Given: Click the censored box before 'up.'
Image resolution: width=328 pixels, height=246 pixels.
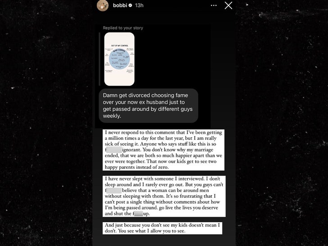Looking at the screenshot, I should 138,214.
